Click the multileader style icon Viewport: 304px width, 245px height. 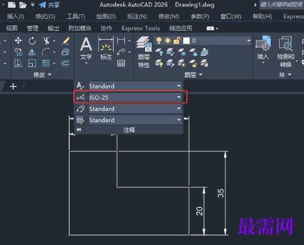click(x=80, y=109)
